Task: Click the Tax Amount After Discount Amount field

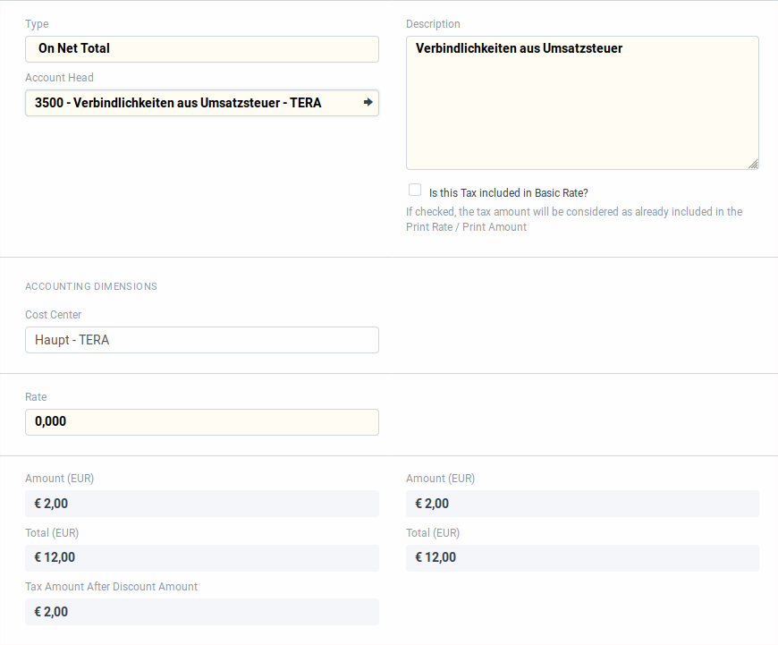Action: click(201, 611)
